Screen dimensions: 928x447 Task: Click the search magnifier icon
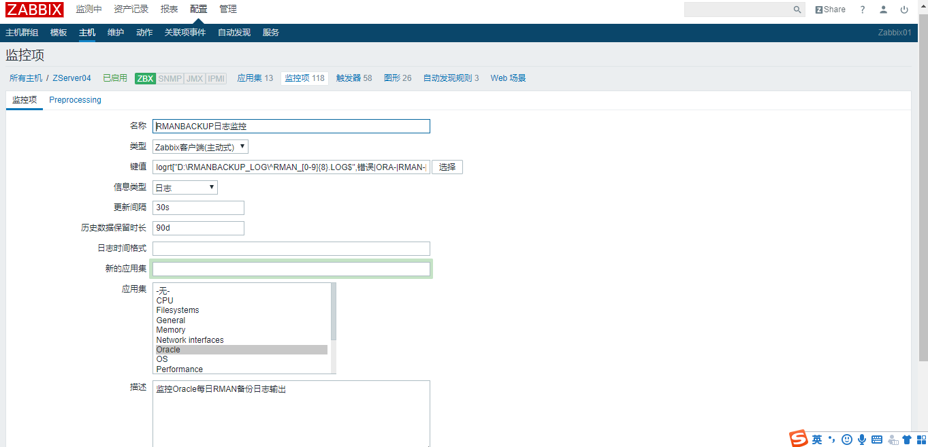797,10
